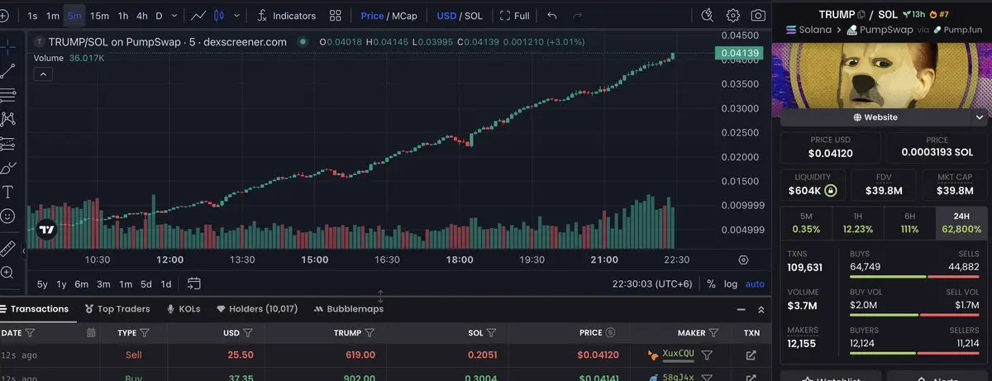Screen dimensions: 992x381
Task: Select the 1h chart interval
Action: [122, 16]
